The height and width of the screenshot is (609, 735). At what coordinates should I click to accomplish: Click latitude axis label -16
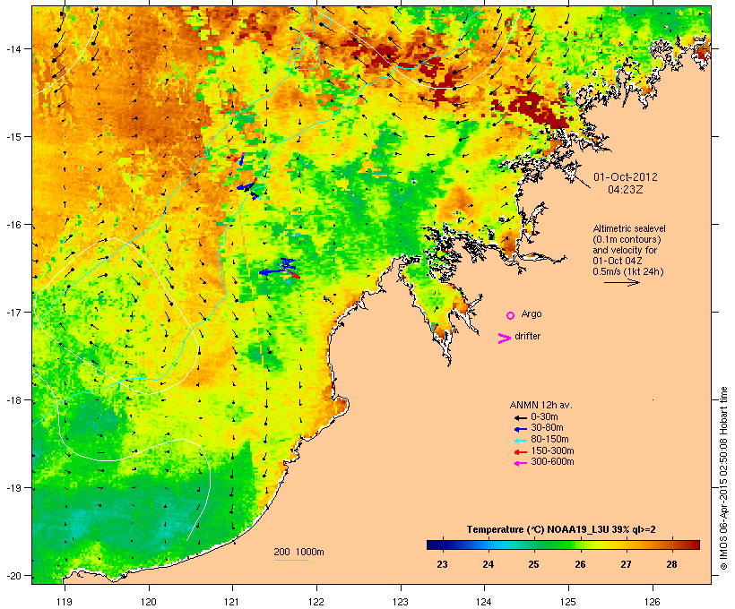point(13,225)
